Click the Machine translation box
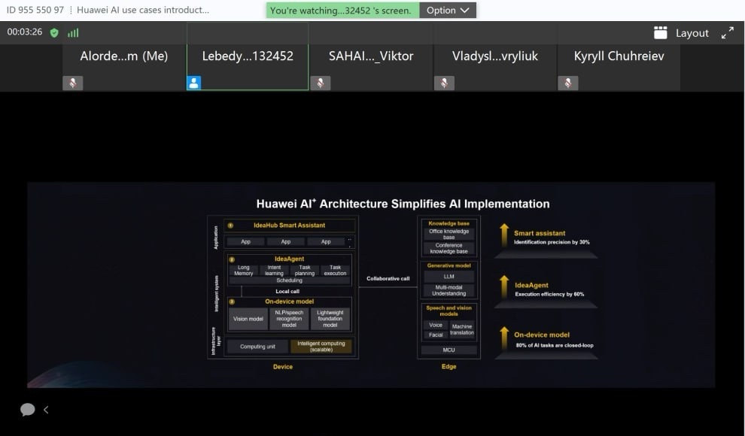 (462, 329)
